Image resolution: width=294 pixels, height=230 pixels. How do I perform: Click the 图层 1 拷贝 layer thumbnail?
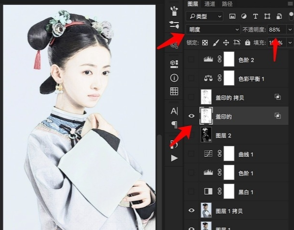coord(206,210)
